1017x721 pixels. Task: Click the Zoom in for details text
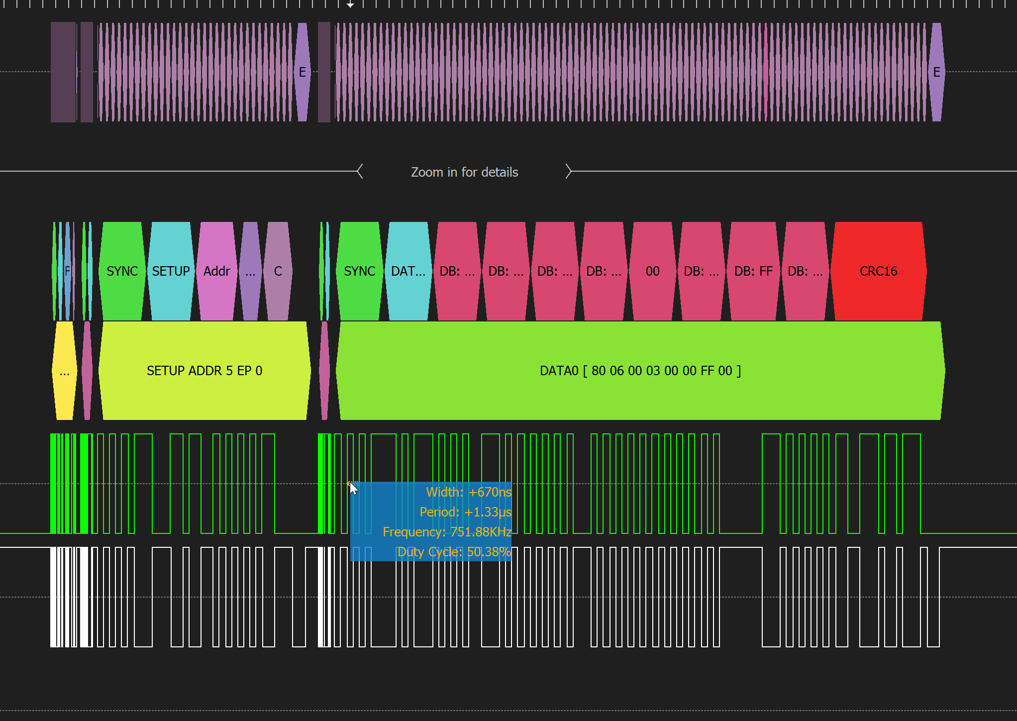click(x=465, y=172)
